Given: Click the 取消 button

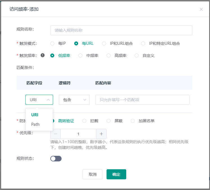Looking at the screenshot, I should point(92,174).
